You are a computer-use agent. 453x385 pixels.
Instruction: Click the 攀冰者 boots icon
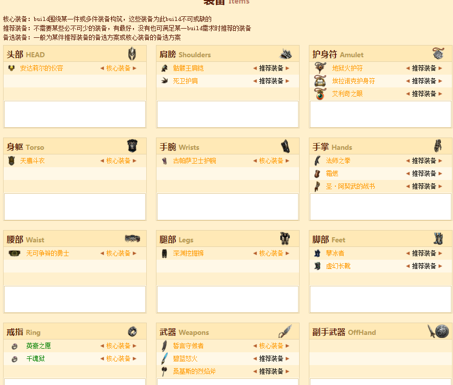tap(317, 253)
